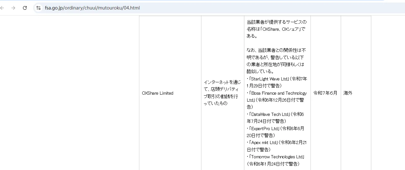Click the 'Bosa Finance and Technology' entry
405x170 pixels.
[x=276, y=97]
